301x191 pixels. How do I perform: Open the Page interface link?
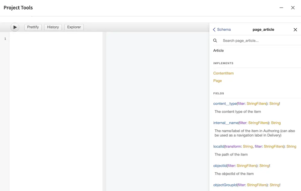coord(217,81)
